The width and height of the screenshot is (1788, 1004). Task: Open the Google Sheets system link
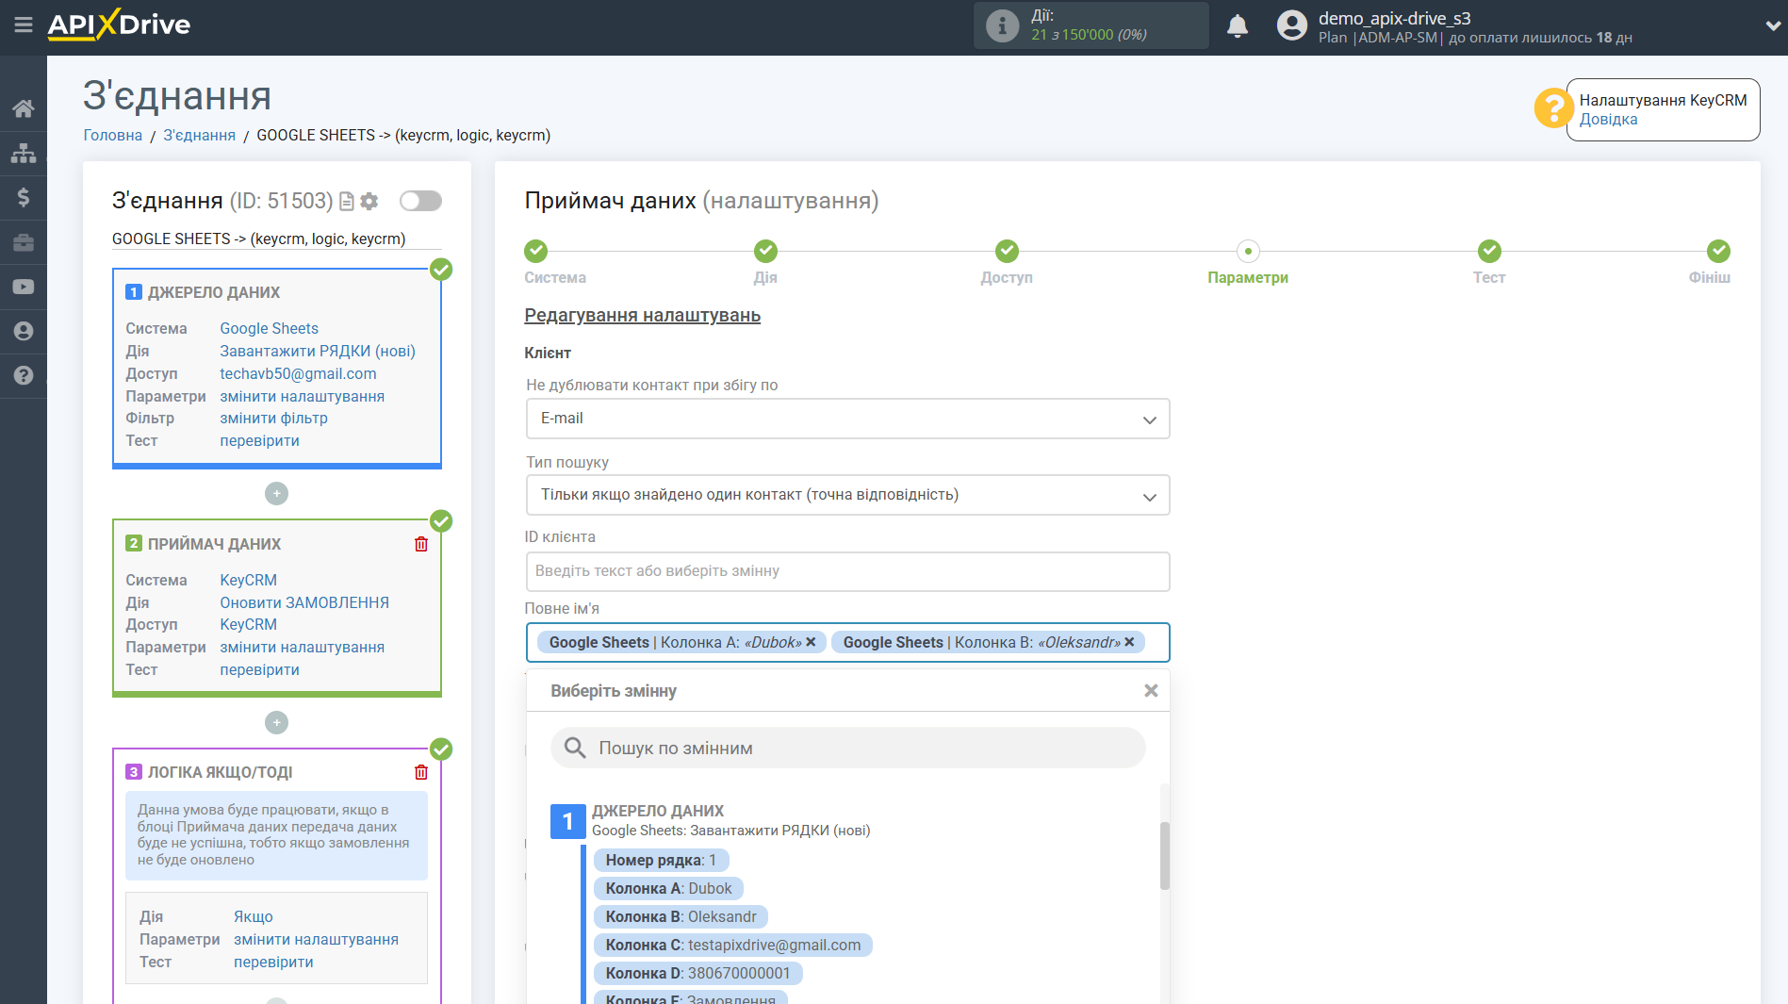pos(270,328)
